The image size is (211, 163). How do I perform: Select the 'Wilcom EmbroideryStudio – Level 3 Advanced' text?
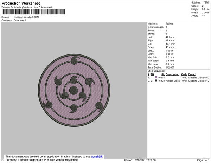click(x=27, y=7)
